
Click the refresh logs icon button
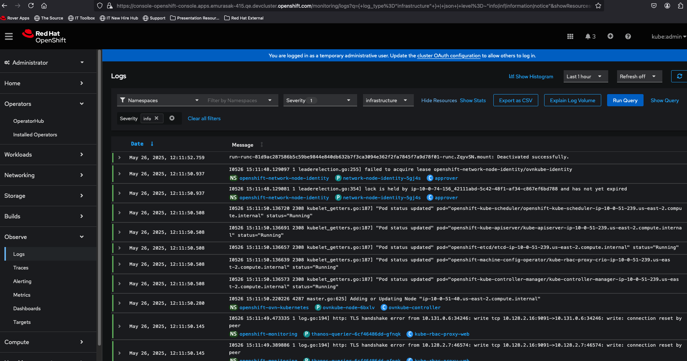679,76
